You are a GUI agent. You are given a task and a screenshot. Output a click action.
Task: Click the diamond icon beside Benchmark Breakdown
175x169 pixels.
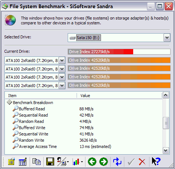(9, 102)
